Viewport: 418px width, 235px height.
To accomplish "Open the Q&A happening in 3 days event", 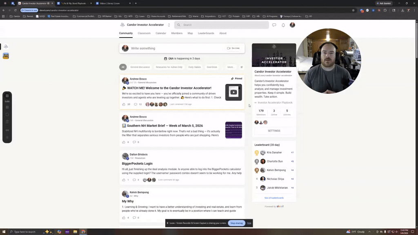I will [x=182, y=59].
